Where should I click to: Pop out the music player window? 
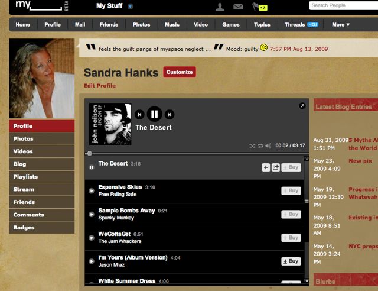(x=302, y=105)
